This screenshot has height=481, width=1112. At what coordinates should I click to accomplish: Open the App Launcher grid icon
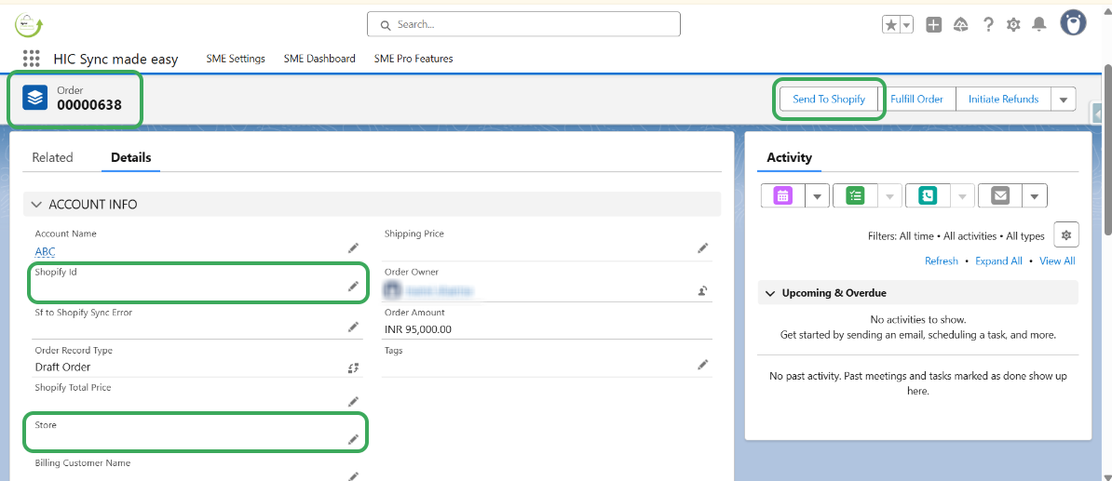31,59
